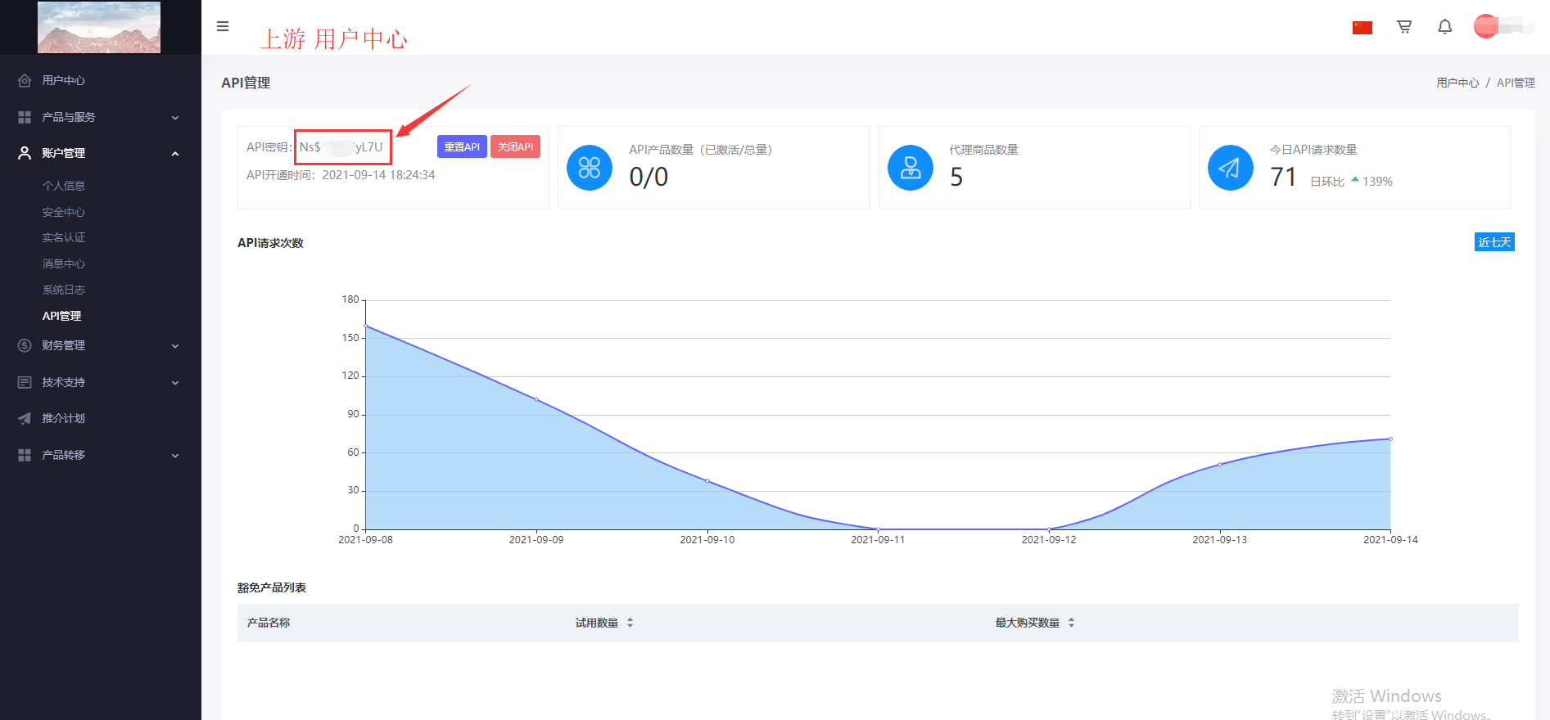This screenshot has height=720, width=1550.
Task: Open 安全中心 in the sidebar
Action: [64, 212]
